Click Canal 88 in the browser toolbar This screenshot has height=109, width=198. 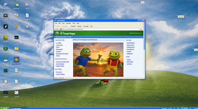coord(73,26)
